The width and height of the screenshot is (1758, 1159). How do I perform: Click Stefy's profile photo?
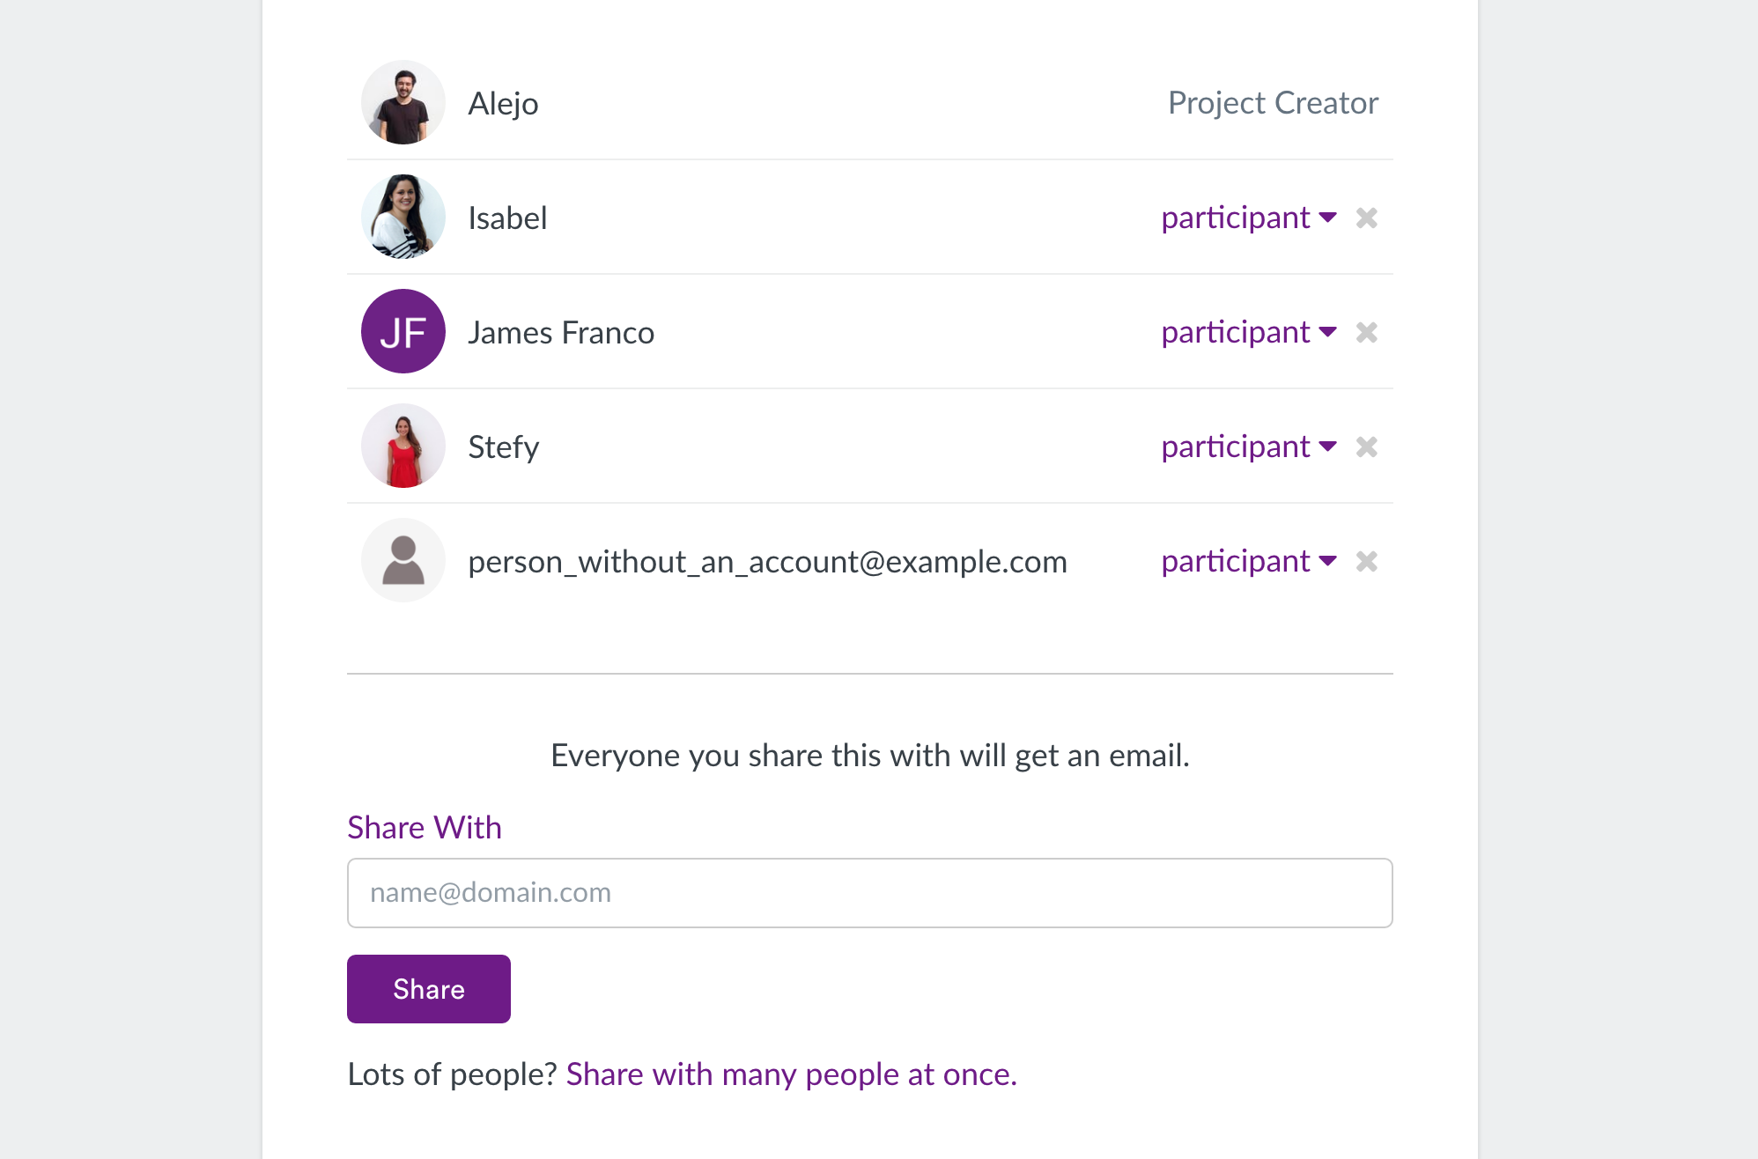click(403, 446)
